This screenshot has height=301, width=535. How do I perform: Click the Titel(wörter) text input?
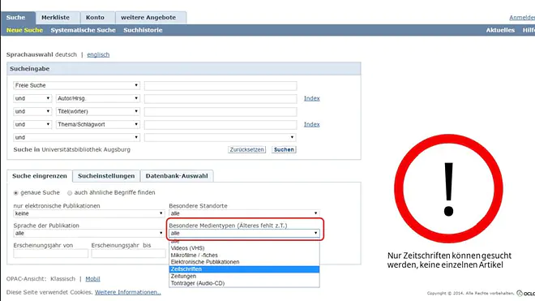pyautogui.click(x=220, y=112)
